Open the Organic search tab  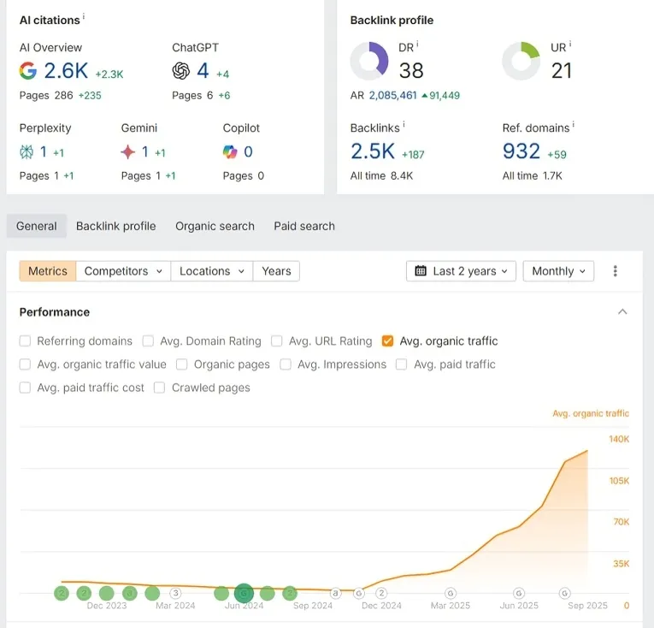coord(215,227)
